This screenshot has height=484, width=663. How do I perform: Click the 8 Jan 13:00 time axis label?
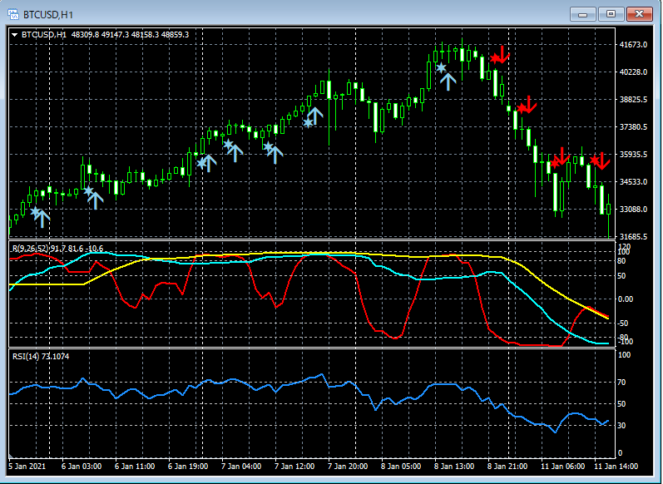click(454, 467)
